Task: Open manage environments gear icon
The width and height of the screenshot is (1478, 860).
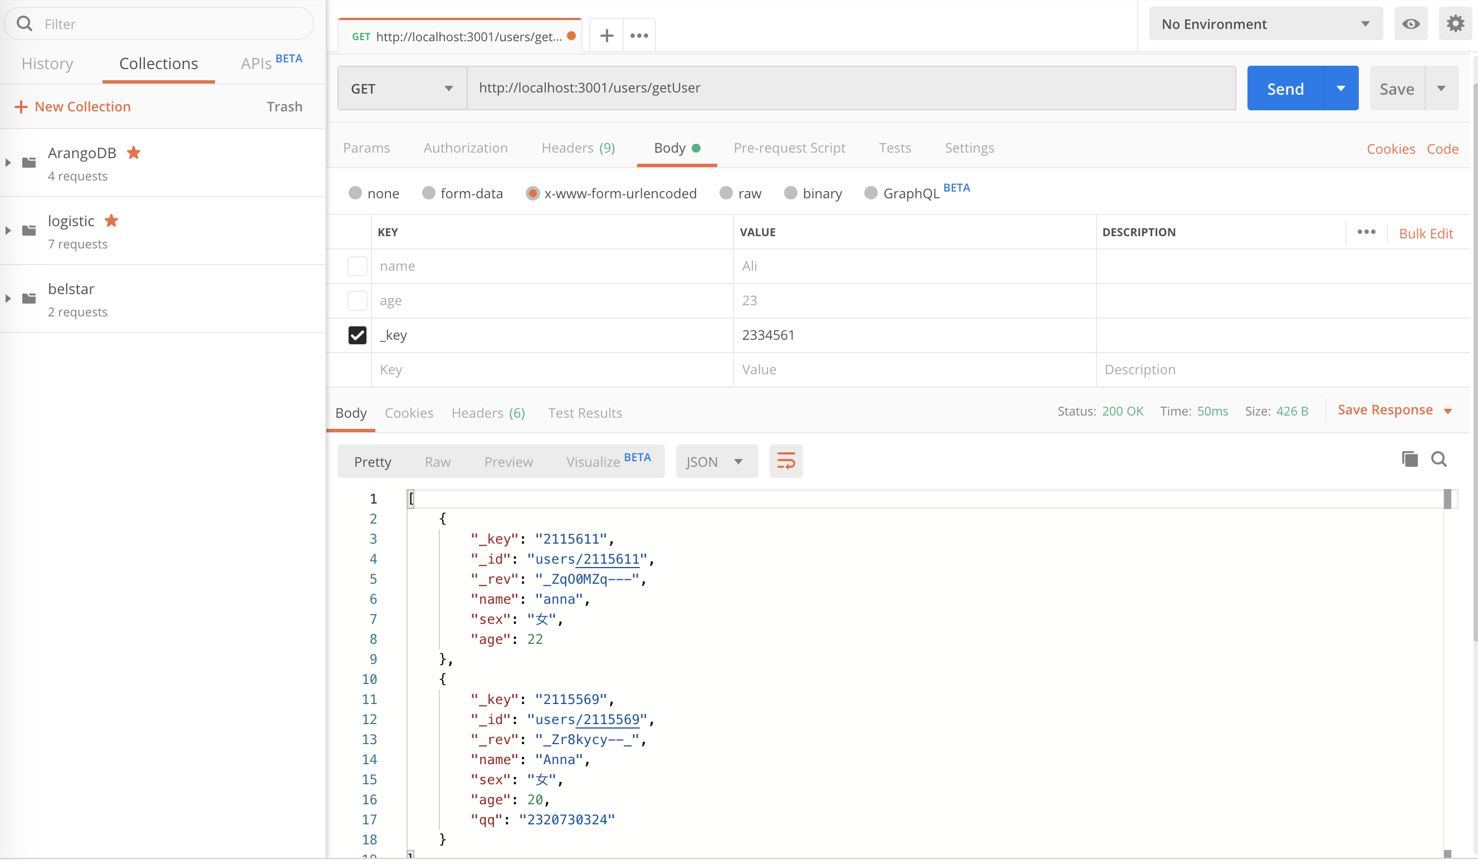Action: pyautogui.click(x=1455, y=24)
